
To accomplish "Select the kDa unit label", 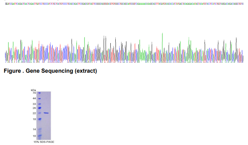I will click(33, 90).
